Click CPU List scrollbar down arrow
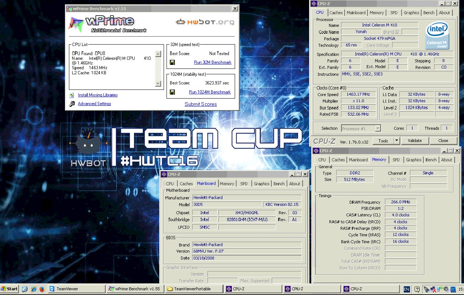Viewport: 464px width, 295px height. pos(158,84)
